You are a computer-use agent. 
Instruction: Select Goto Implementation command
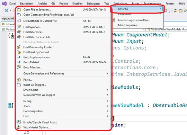coord(63,57)
